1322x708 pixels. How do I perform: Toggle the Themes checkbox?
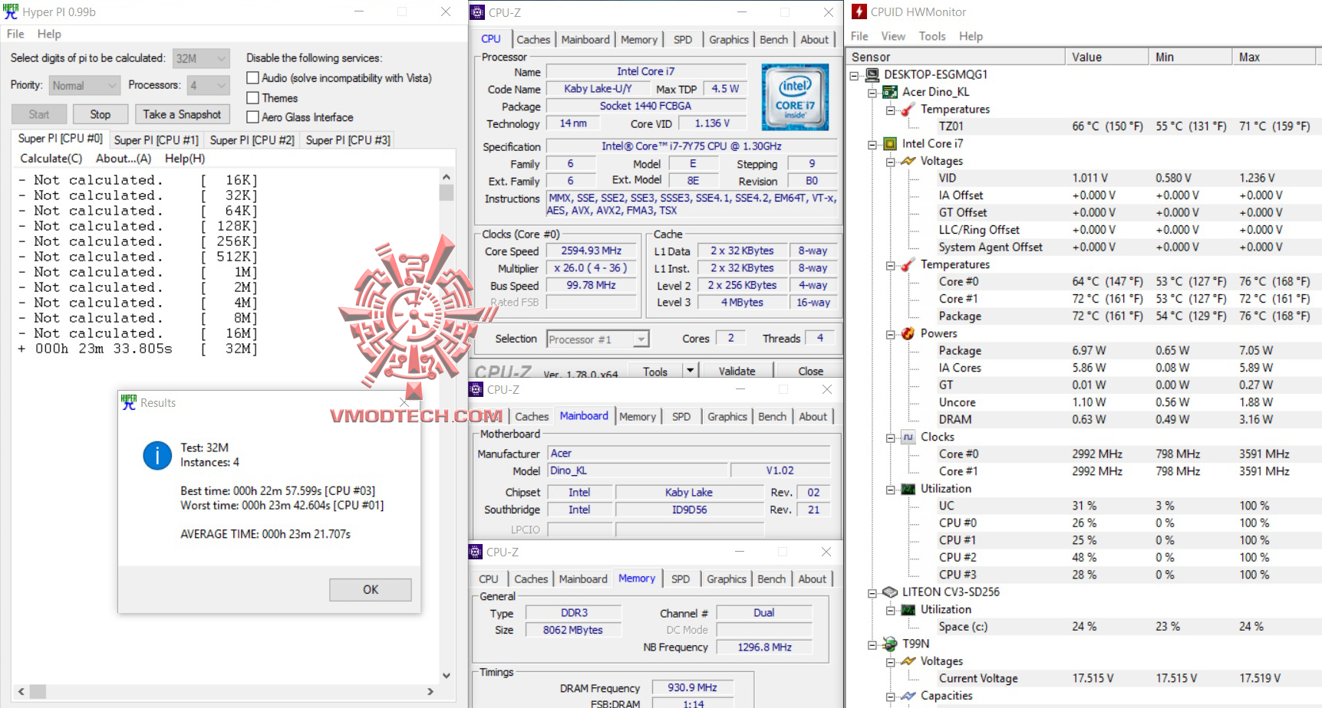coord(252,98)
